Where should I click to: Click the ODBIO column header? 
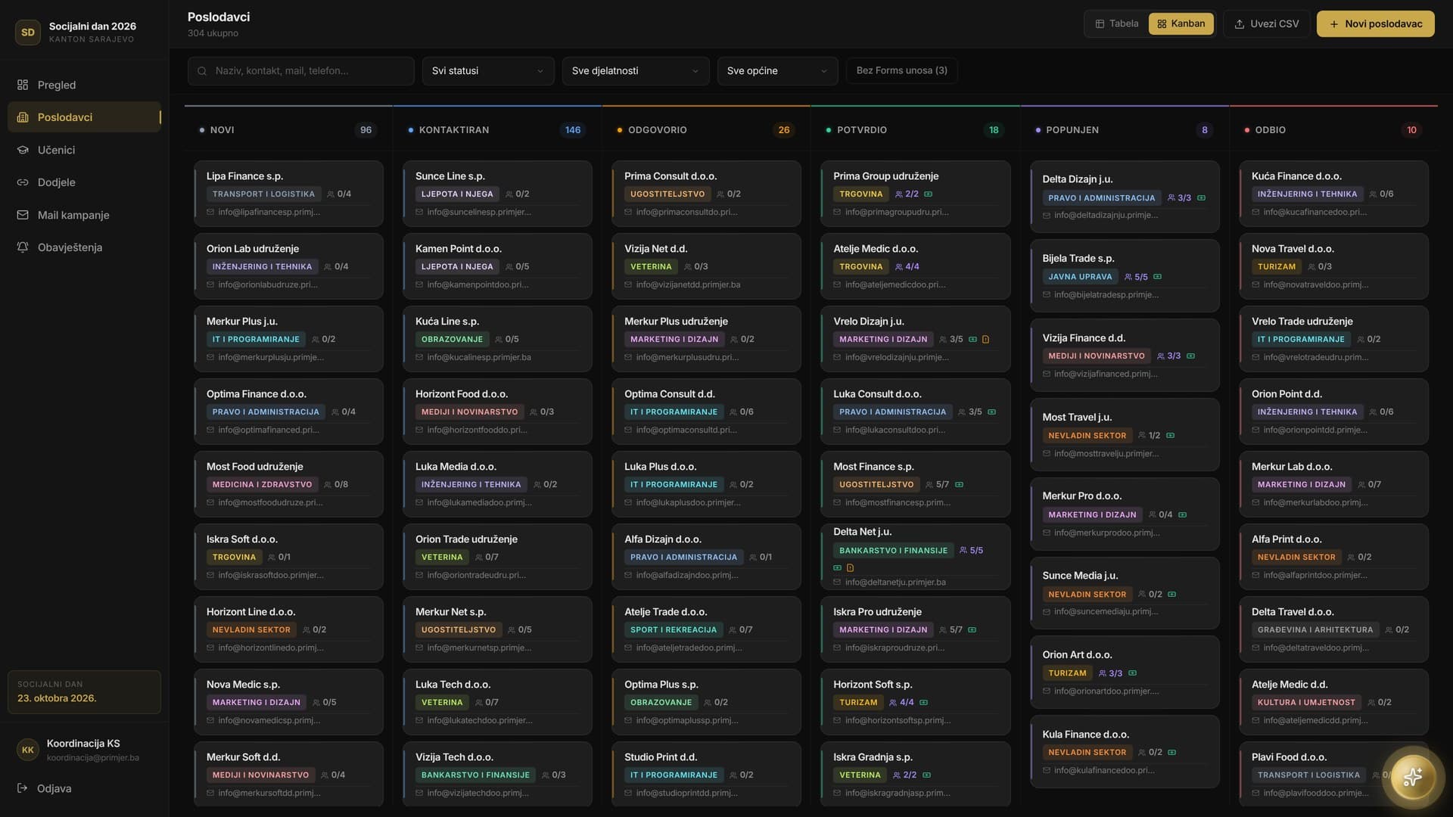1333,130
